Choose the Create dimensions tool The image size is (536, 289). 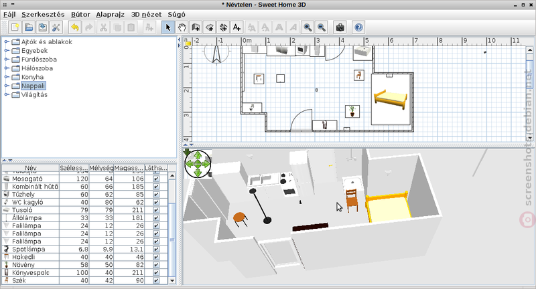(x=223, y=27)
